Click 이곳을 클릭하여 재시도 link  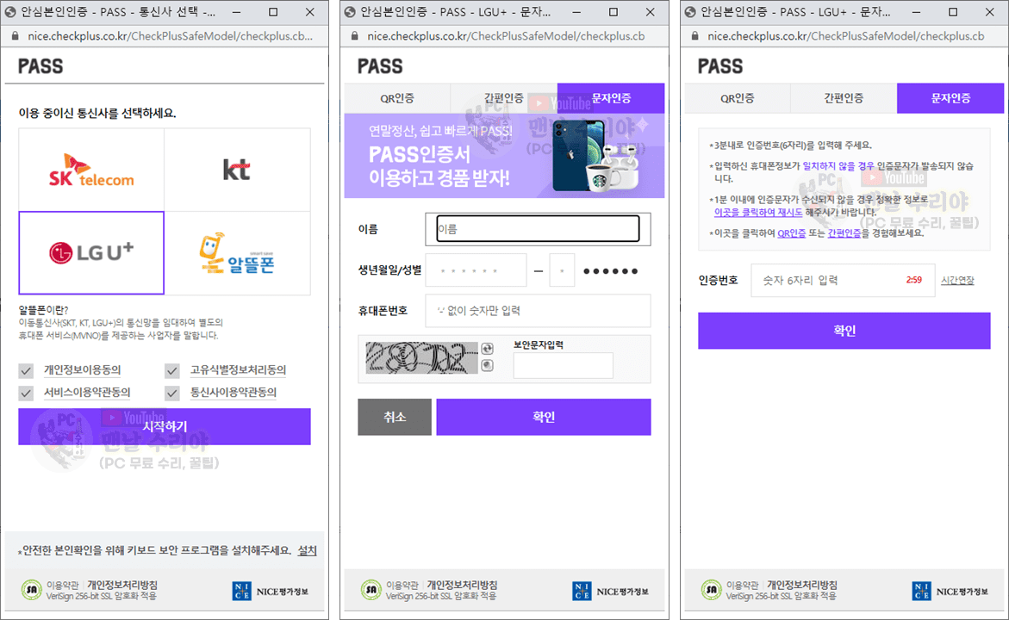758,212
